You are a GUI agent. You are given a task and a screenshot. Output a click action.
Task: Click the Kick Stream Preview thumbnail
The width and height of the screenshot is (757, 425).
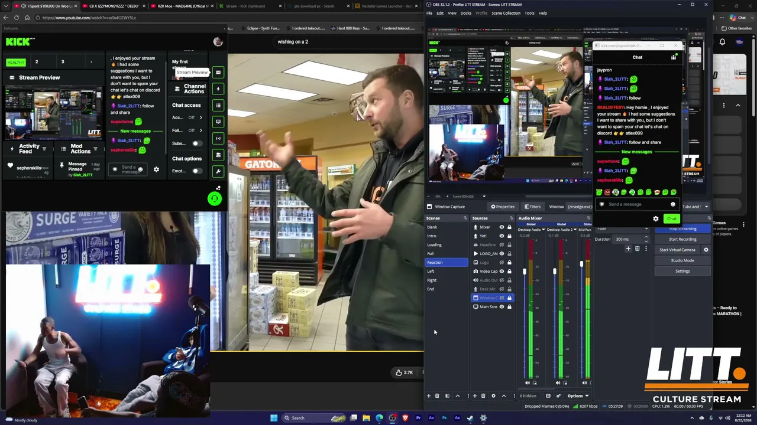[x=54, y=114]
